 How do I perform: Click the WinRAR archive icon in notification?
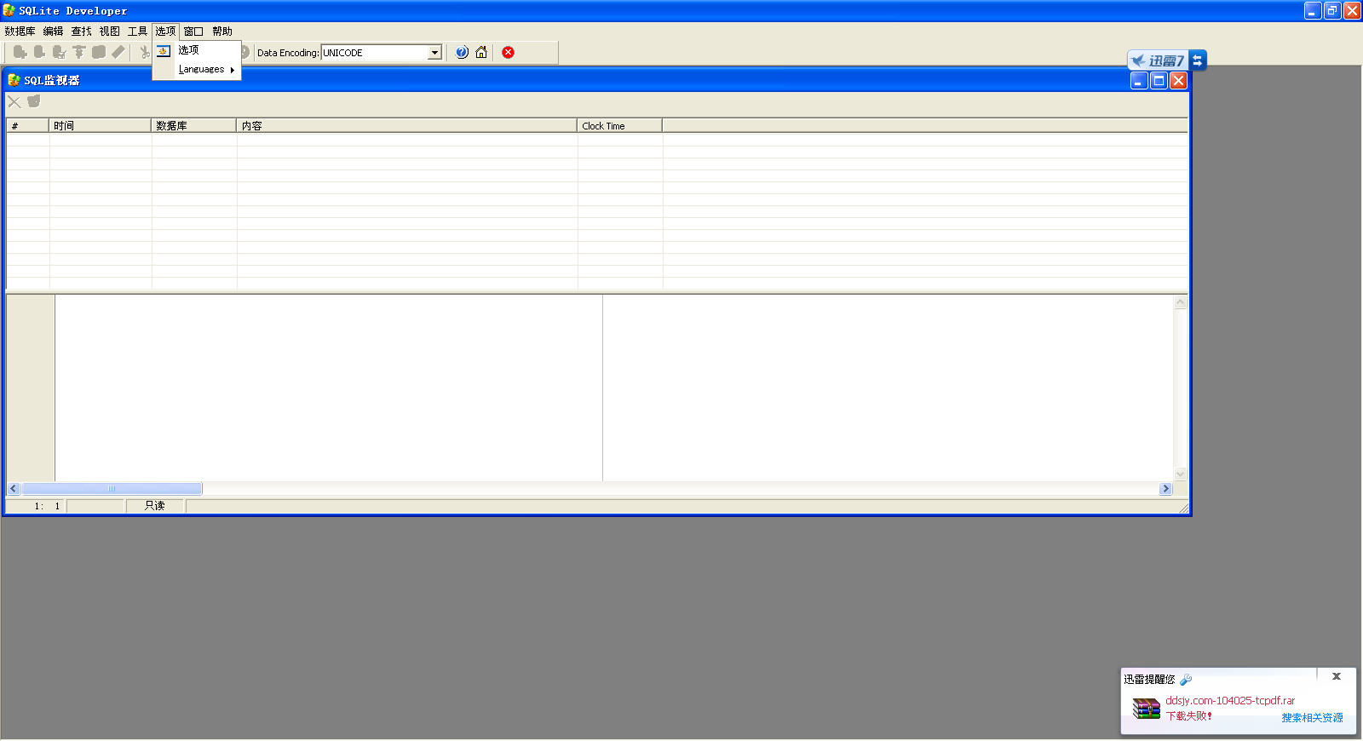coord(1146,709)
